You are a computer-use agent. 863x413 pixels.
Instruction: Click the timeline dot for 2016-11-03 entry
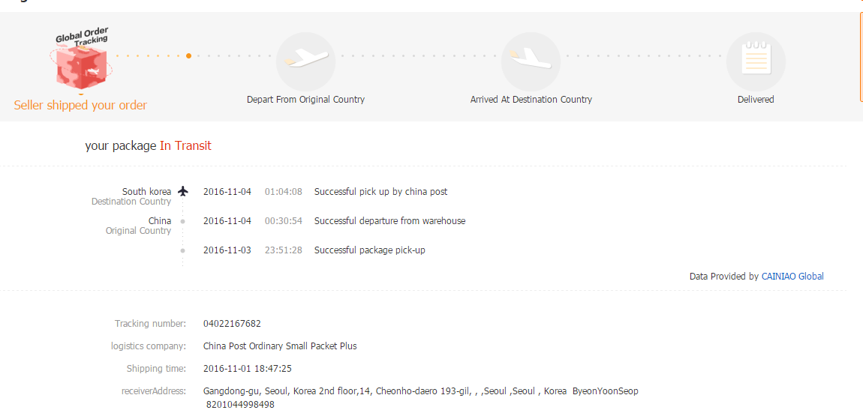[x=182, y=250]
